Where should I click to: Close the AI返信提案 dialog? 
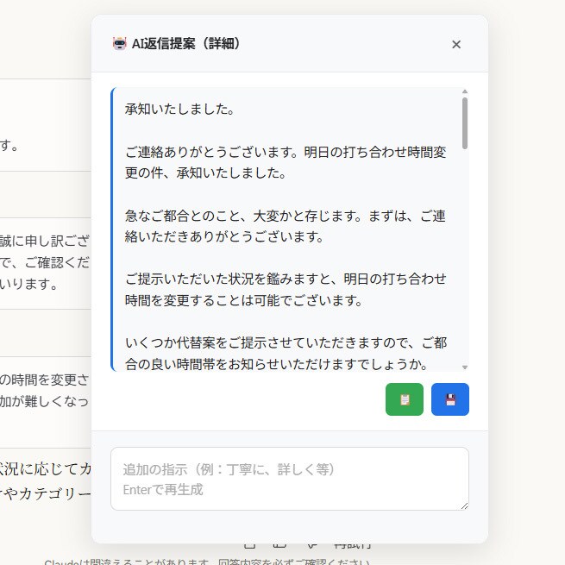tap(456, 44)
